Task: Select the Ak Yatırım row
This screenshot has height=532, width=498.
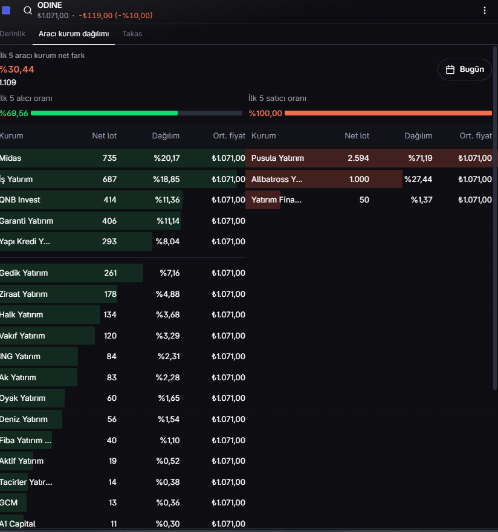Action: point(123,377)
